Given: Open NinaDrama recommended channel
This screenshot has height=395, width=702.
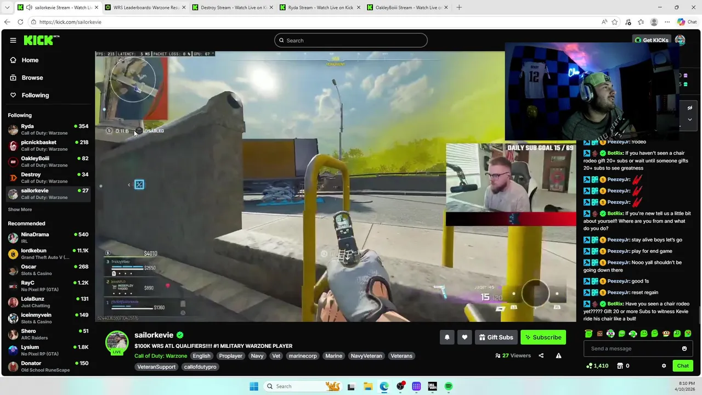Looking at the screenshot, I should coord(48,238).
